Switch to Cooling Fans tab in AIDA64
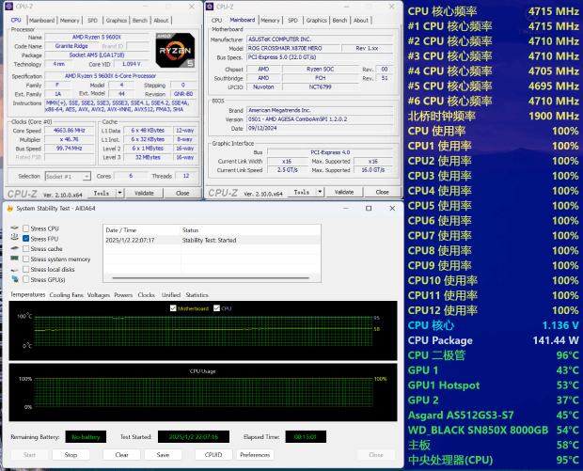 [66, 295]
